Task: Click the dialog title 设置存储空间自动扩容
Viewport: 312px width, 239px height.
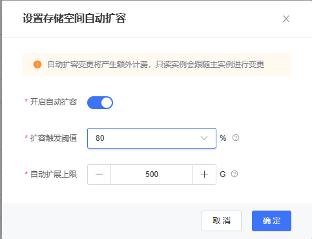Action: [x=74, y=18]
